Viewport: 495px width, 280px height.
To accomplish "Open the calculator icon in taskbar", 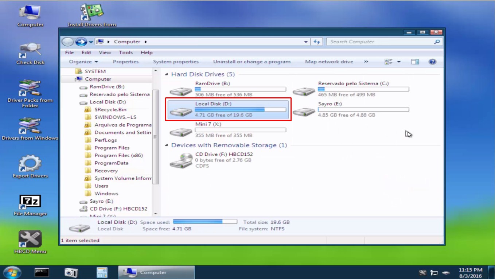I will pyautogui.click(x=102, y=272).
